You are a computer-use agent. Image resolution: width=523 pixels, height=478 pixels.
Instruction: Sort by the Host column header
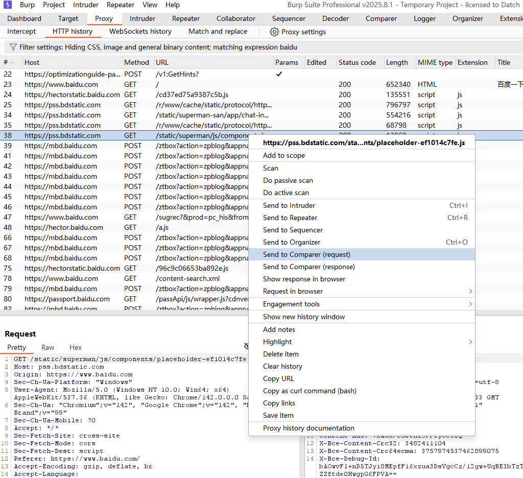pos(72,63)
